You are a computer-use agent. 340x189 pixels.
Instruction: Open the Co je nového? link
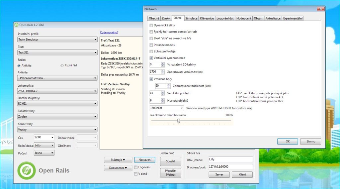109,33
